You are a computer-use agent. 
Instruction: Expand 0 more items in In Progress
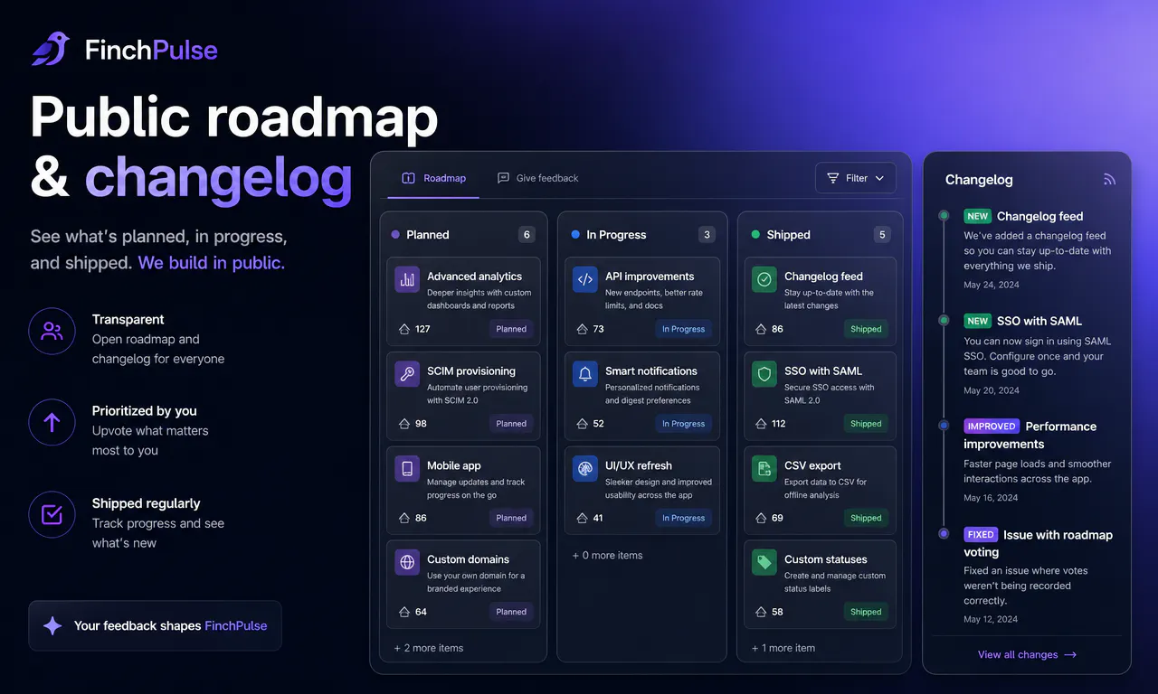[607, 555]
